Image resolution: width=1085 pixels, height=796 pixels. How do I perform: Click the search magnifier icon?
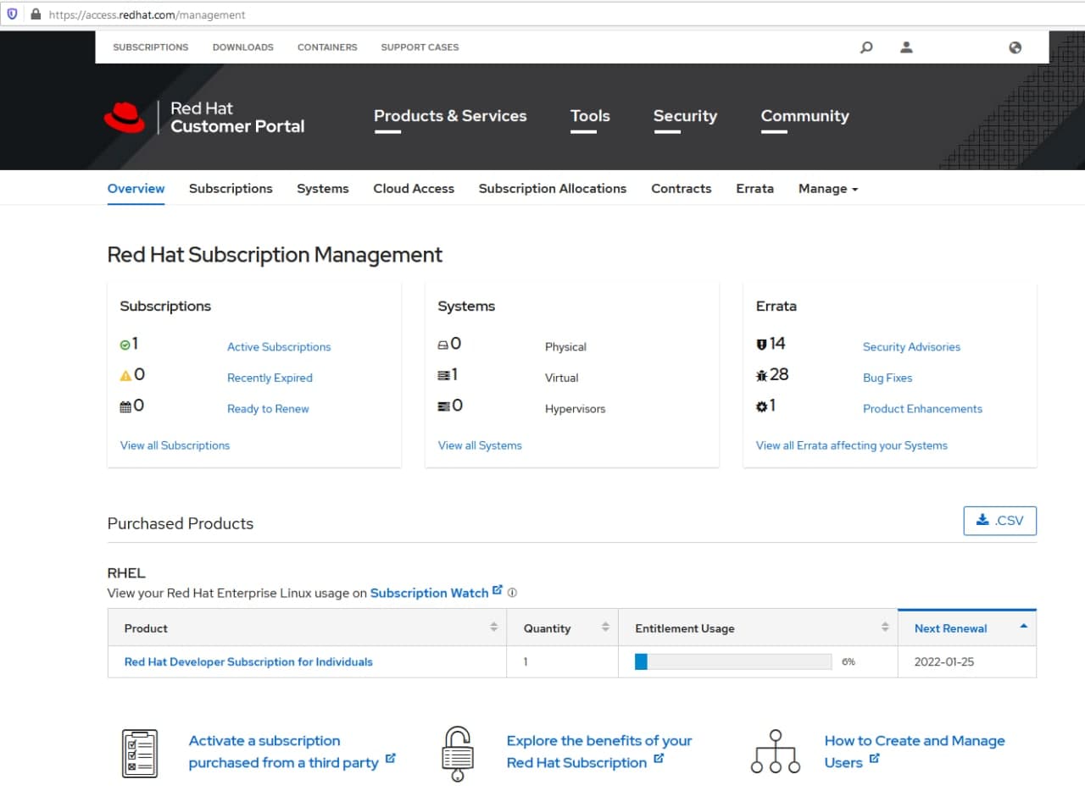[866, 47]
